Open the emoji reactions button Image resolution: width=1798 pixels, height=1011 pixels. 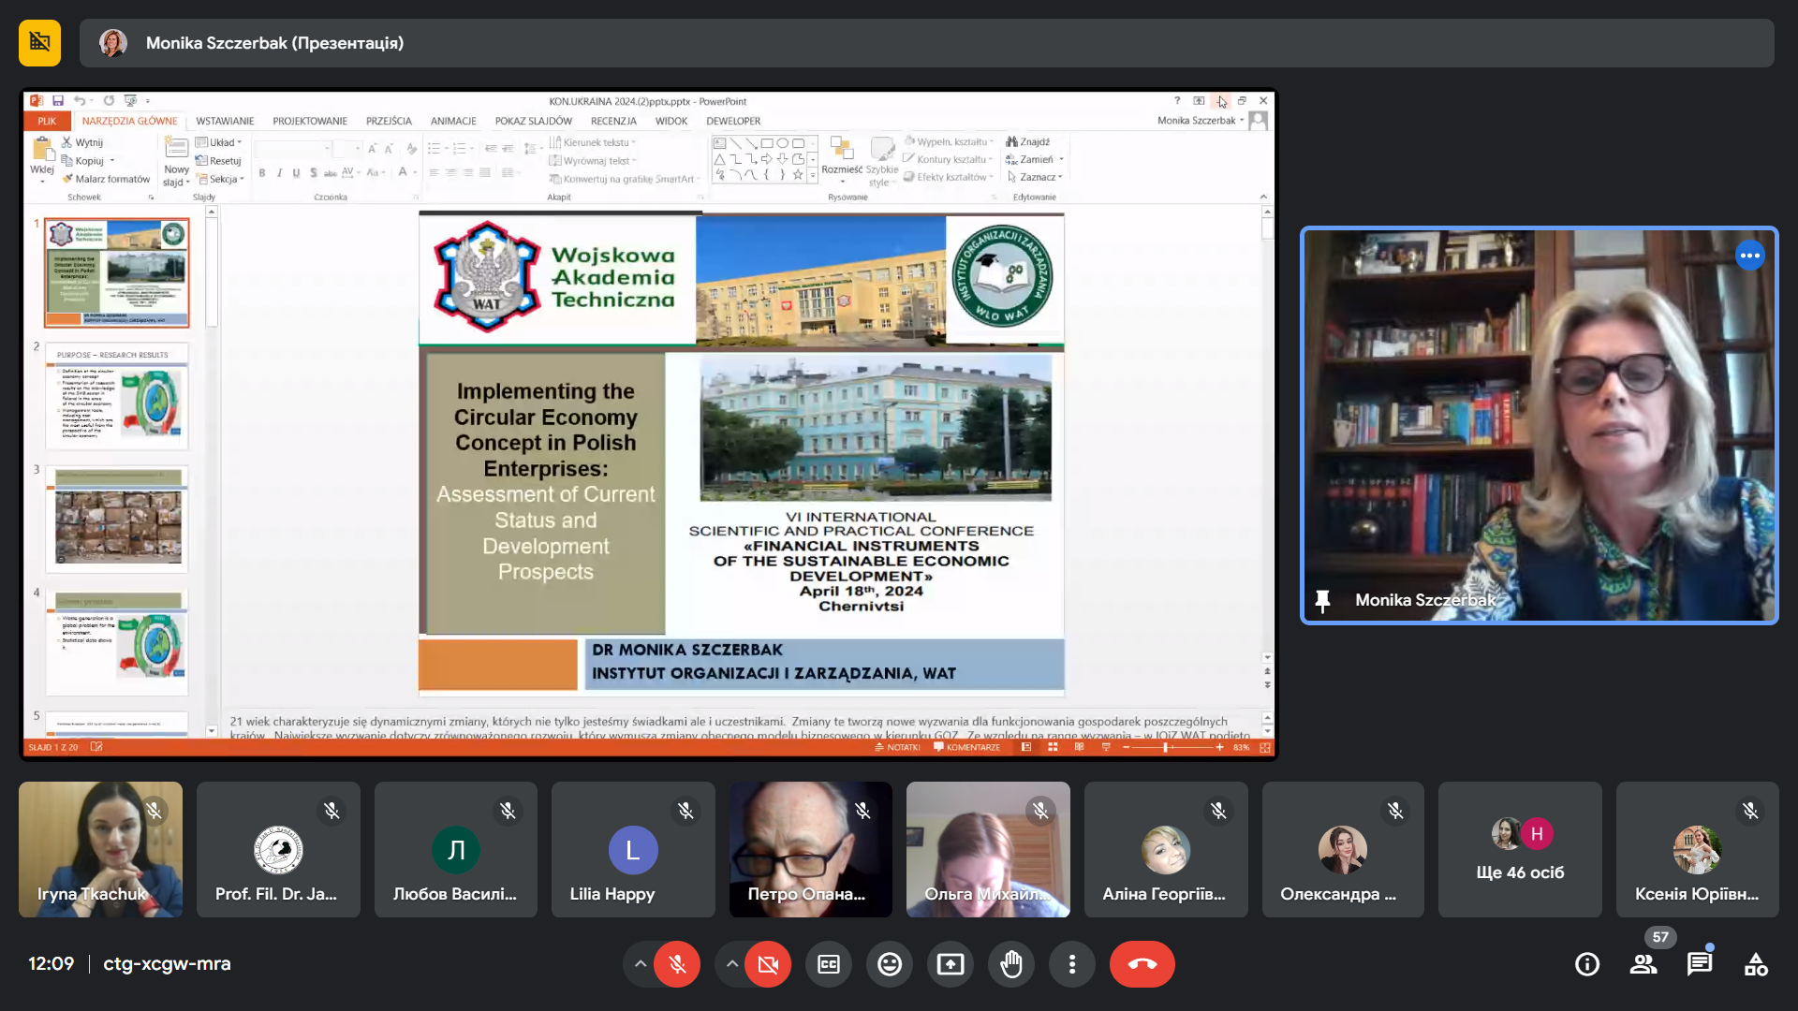pyautogui.click(x=890, y=964)
